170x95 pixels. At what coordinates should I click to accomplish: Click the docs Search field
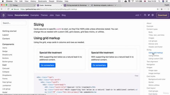pos(14,23)
